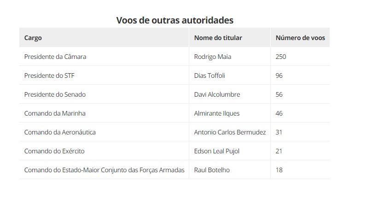Select the Cargo column header
This screenshot has height=204, width=366.
click(33, 38)
